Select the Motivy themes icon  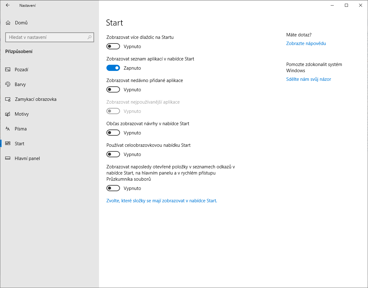pos(8,114)
